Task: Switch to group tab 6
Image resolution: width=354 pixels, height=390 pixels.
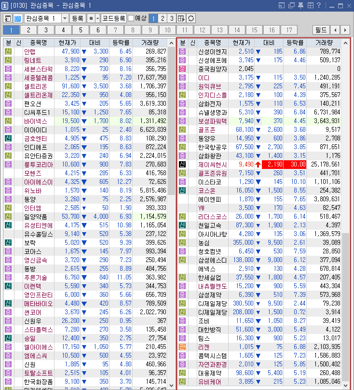Action: point(98,30)
